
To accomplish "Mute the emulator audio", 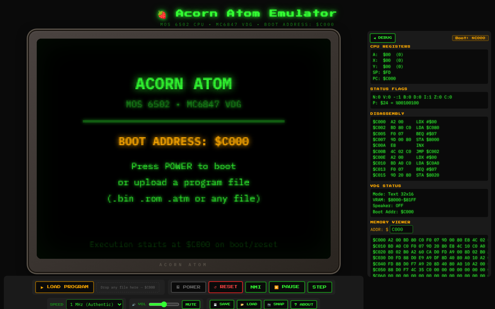I will [x=191, y=304].
